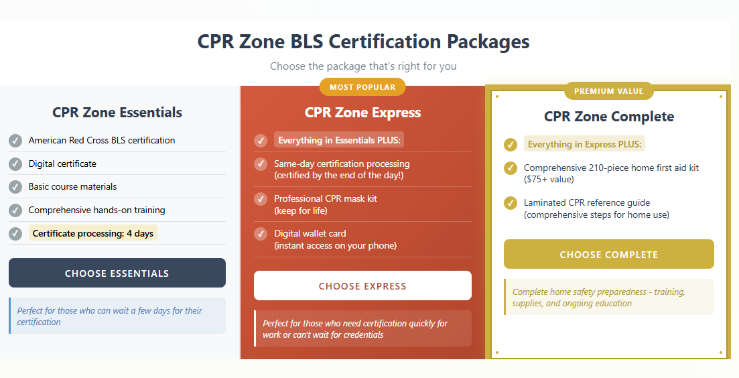Click checkmark icon beside American Red Cross BLS certification
The height and width of the screenshot is (378, 739).
[15, 141]
